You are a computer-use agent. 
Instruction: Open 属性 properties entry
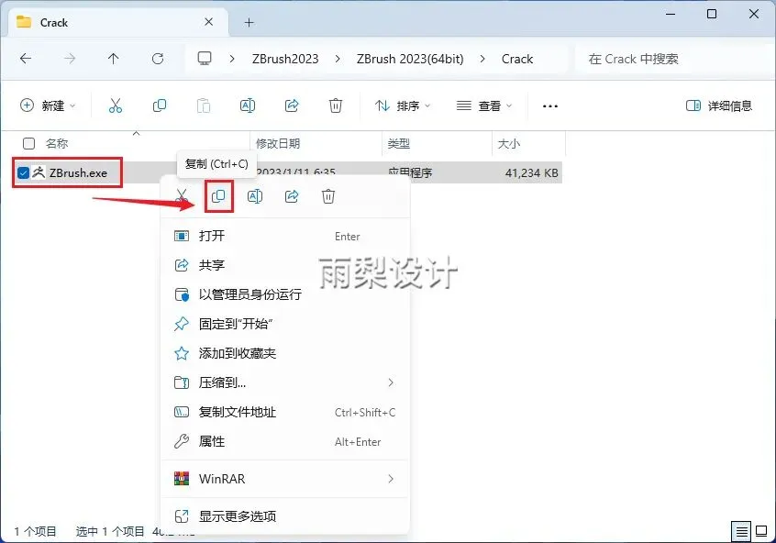285,441
